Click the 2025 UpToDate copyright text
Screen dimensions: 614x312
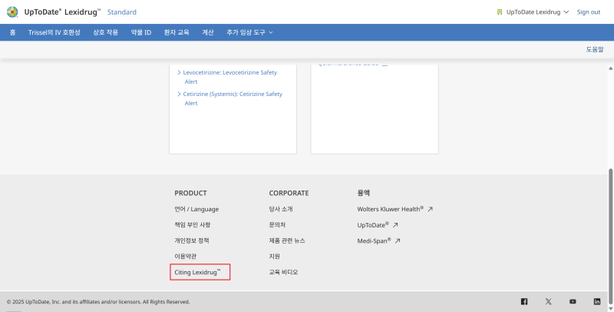click(98, 302)
